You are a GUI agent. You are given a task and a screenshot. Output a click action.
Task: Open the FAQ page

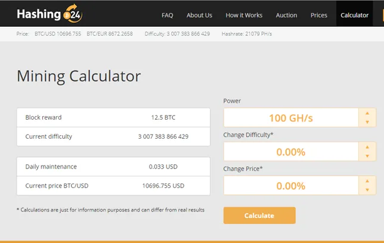168,15
